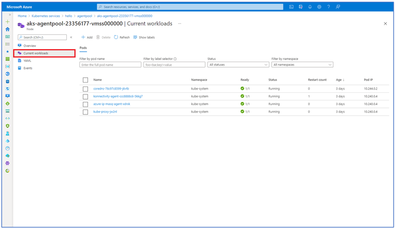Check the box for azure-ip-masq-agent-xdrxk
The width and height of the screenshot is (395, 229).
[85, 104]
